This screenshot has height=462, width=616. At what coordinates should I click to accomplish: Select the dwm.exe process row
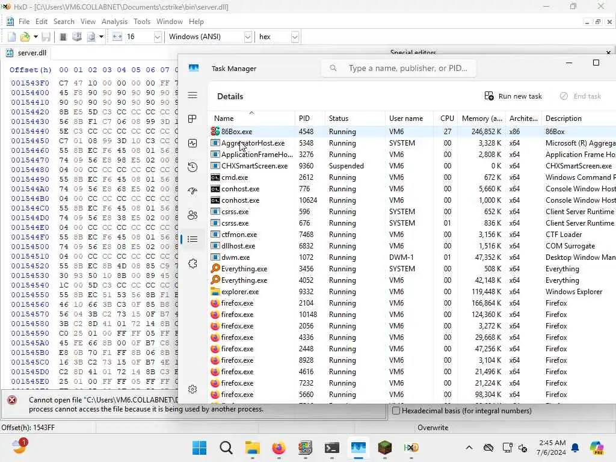pos(411,257)
